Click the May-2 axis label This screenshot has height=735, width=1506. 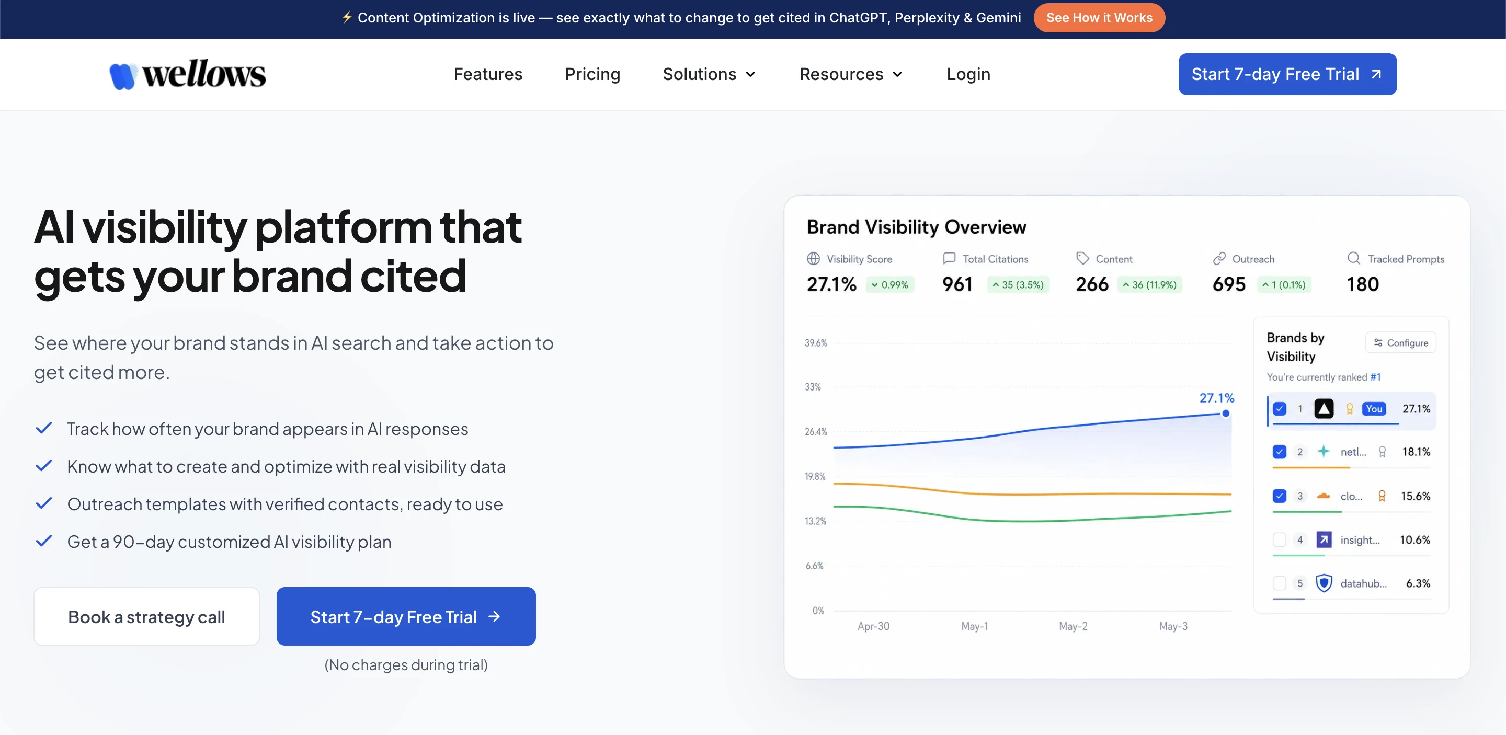point(1073,626)
